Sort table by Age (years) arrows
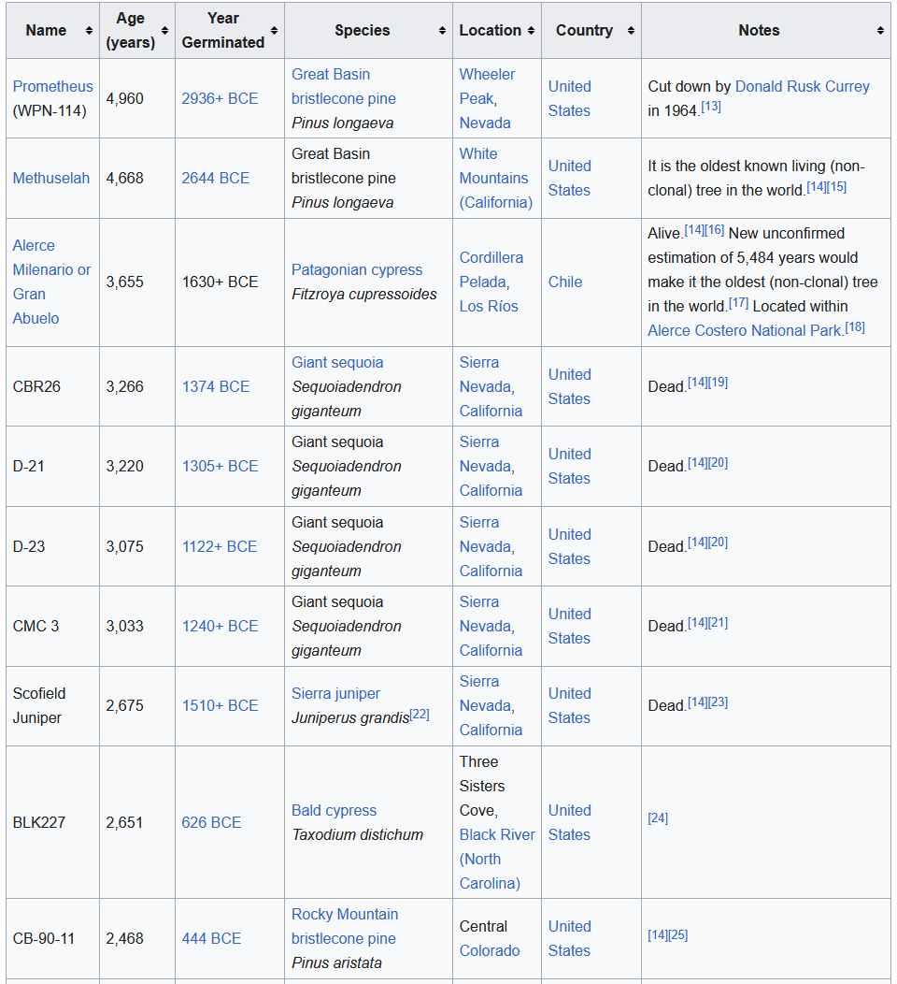 [x=164, y=31]
